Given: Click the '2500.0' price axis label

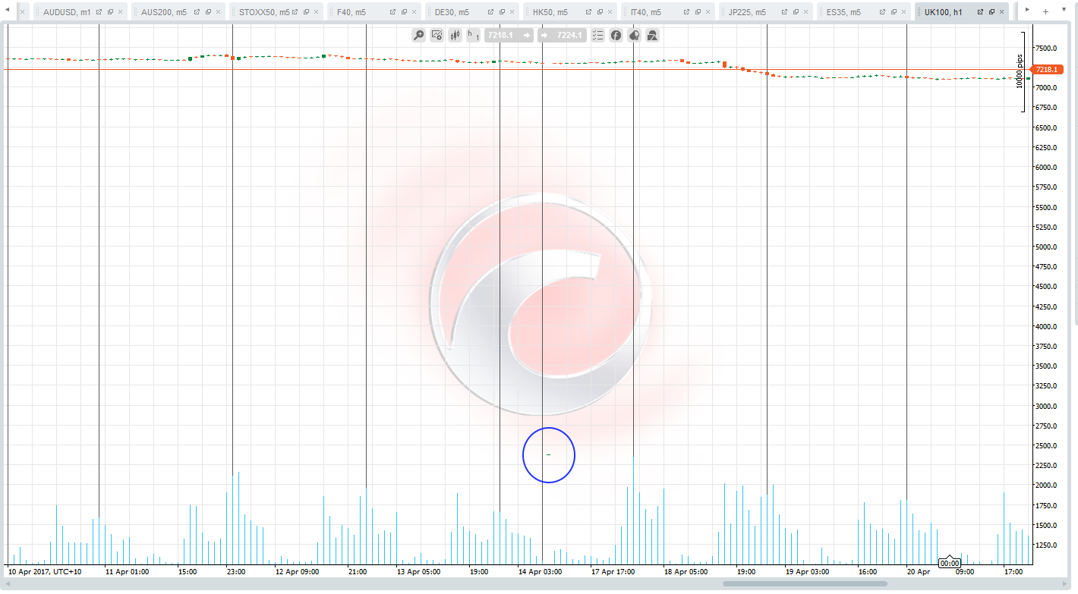Looking at the screenshot, I should tap(1045, 445).
